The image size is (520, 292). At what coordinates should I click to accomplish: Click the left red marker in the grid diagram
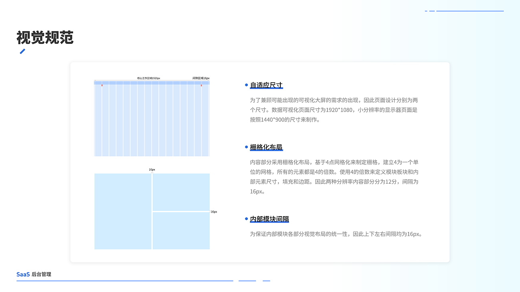tap(102, 85)
